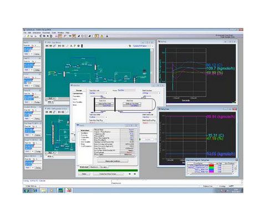The width and height of the screenshot is (266, 219).
Task: Click the next stream right arrow icon
Action: coord(135,174)
